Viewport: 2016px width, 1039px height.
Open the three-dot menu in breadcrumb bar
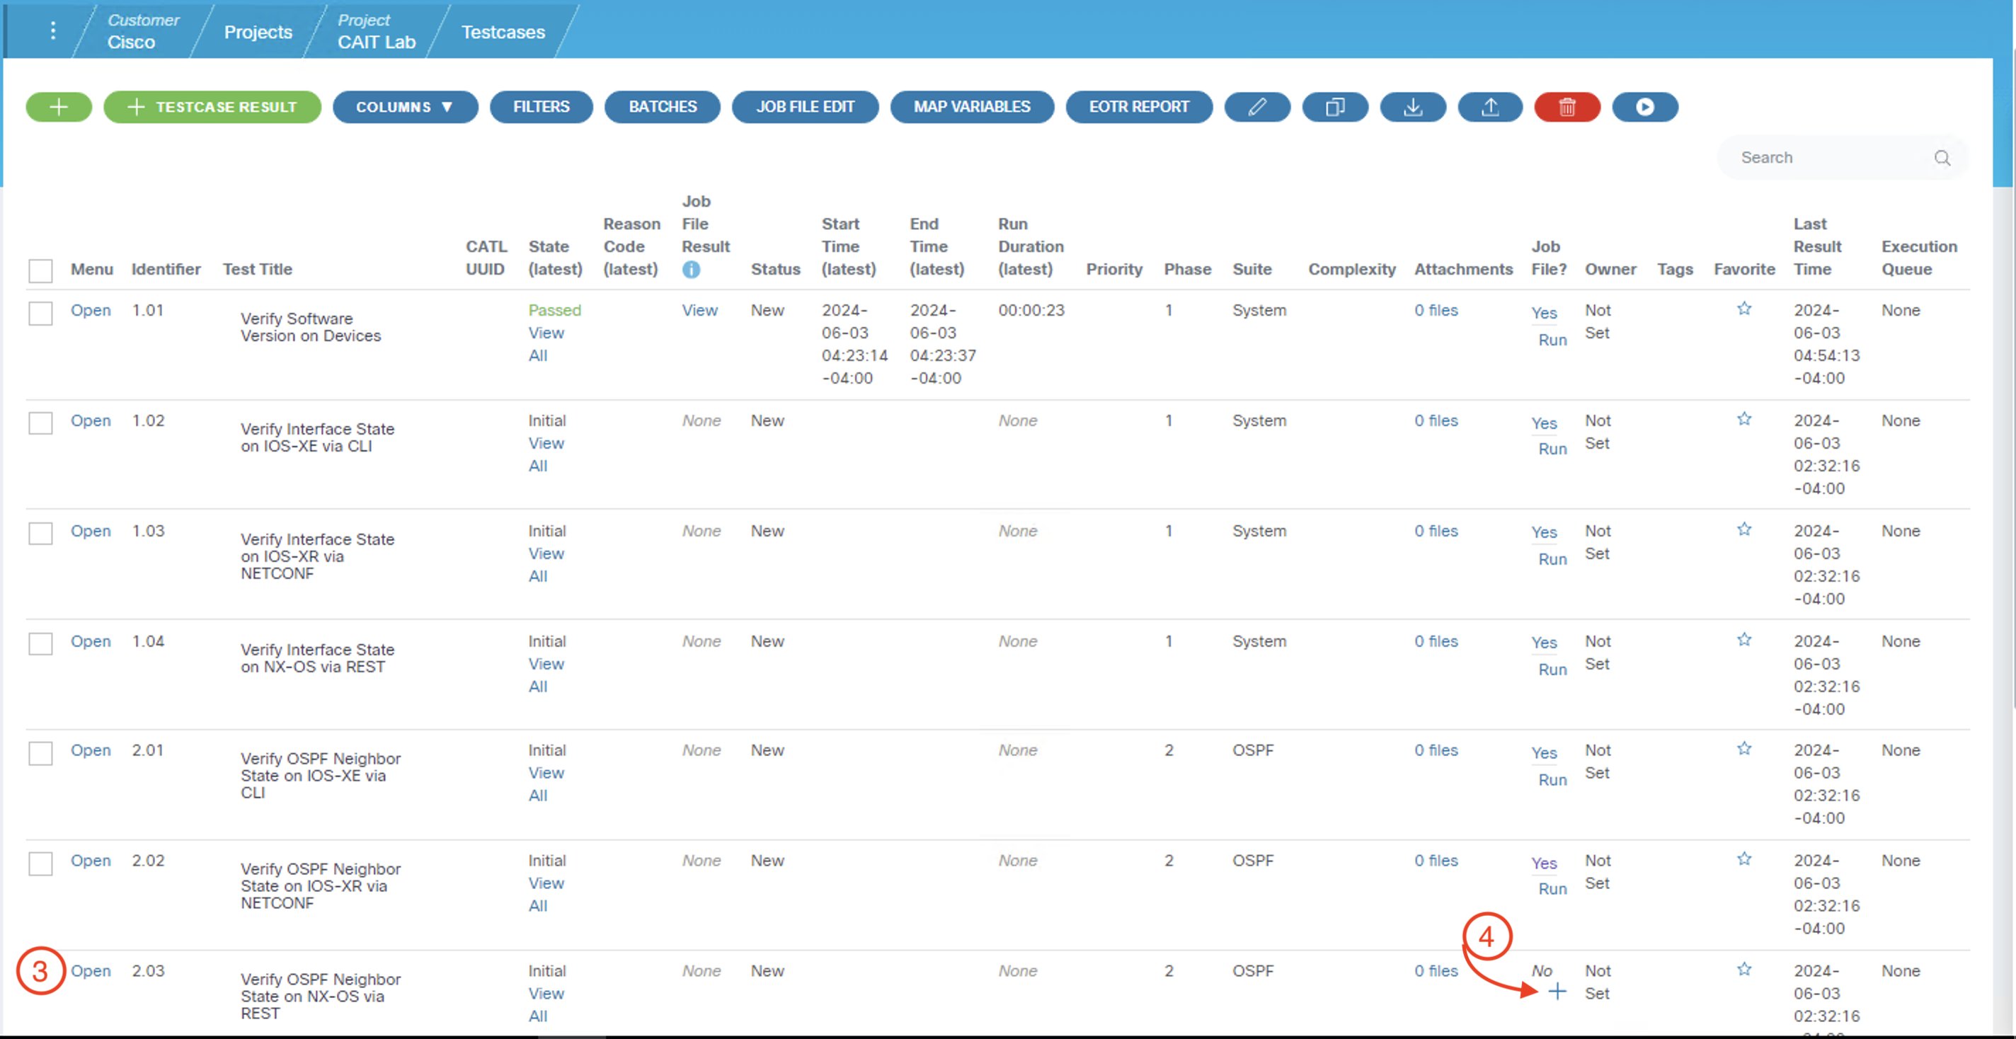point(52,30)
